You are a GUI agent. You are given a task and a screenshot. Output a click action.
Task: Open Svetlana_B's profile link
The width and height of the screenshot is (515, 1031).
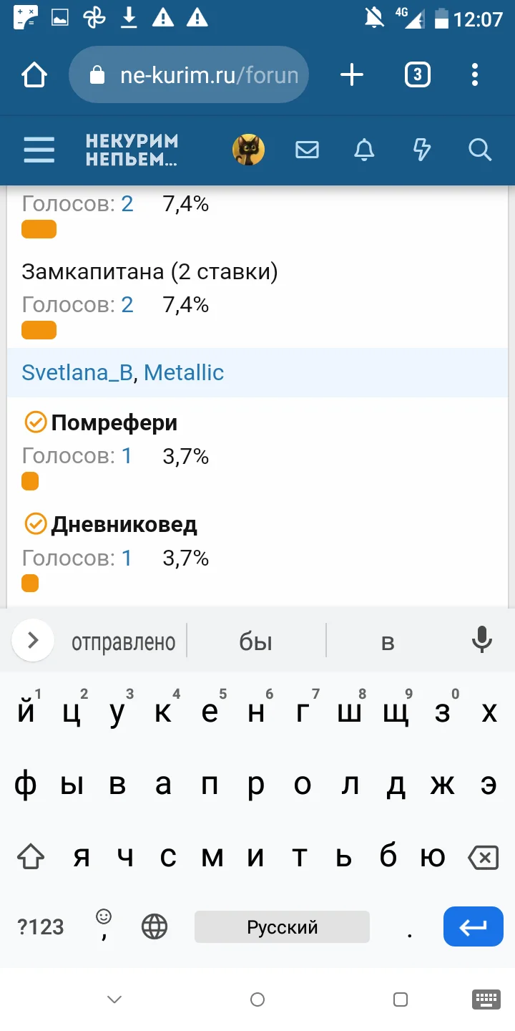pos(77,372)
